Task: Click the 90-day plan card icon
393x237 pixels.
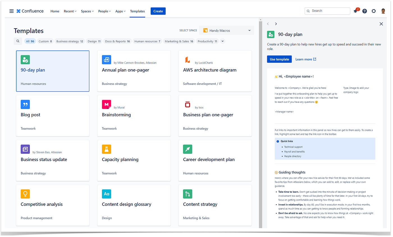Action: [x=25, y=60]
